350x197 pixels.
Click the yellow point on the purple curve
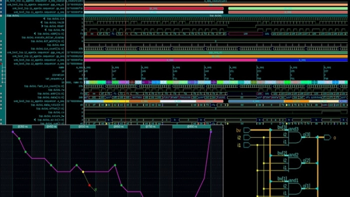point(83,172)
